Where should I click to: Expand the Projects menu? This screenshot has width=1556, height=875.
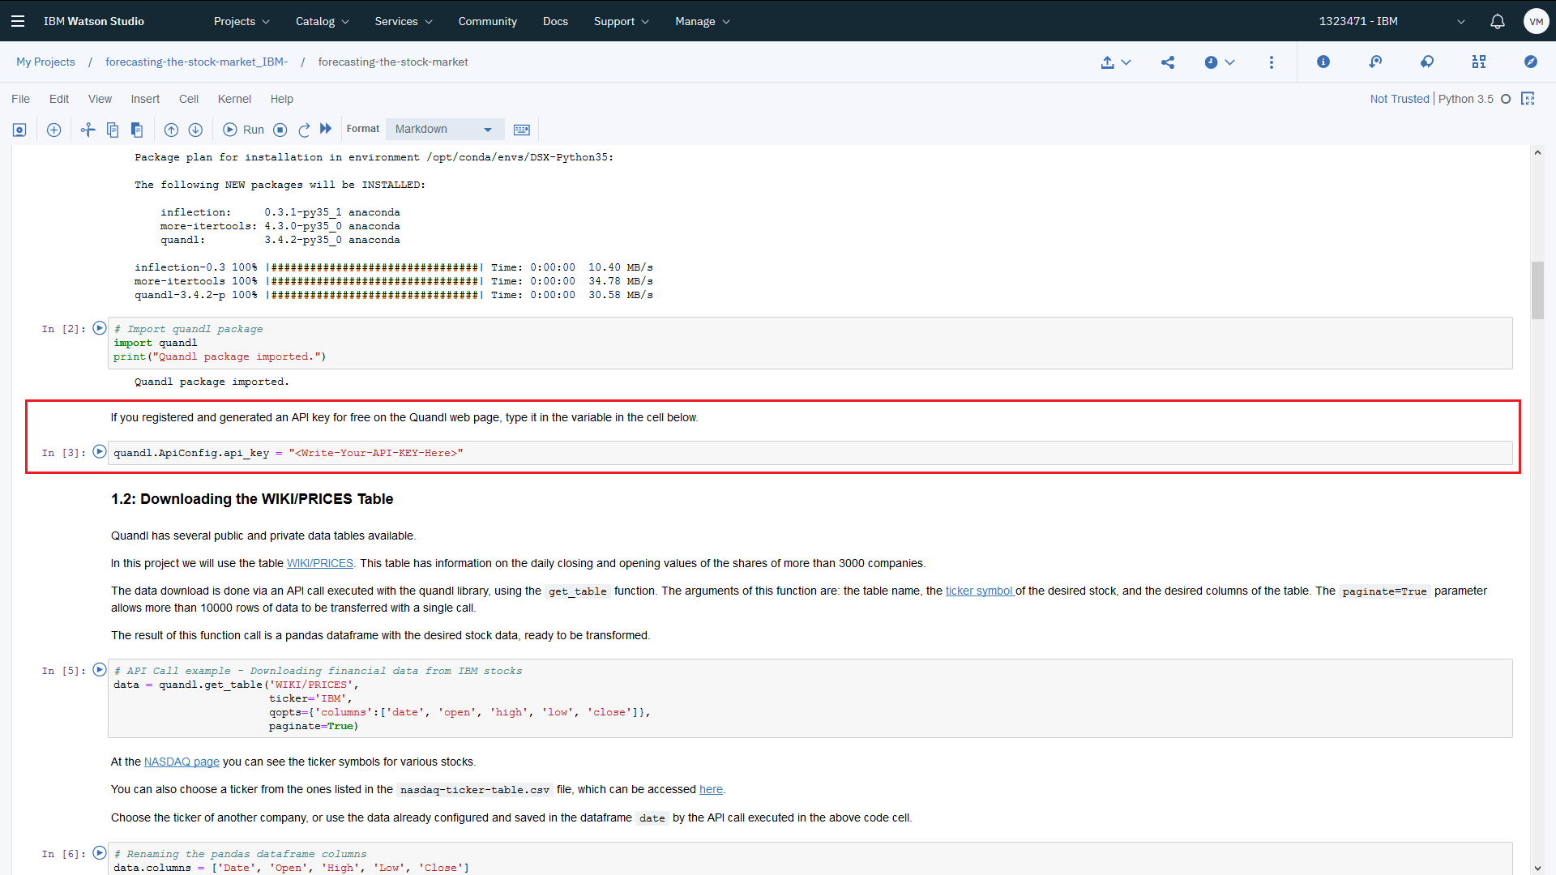[239, 20]
